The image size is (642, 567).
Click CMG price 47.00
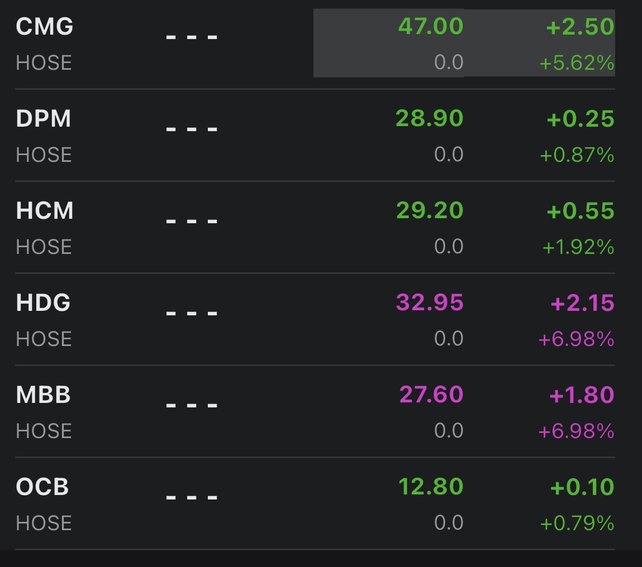[x=430, y=27]
